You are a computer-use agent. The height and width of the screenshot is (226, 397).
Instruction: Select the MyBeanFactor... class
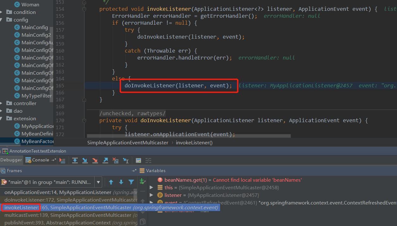[x=37, y=141]
